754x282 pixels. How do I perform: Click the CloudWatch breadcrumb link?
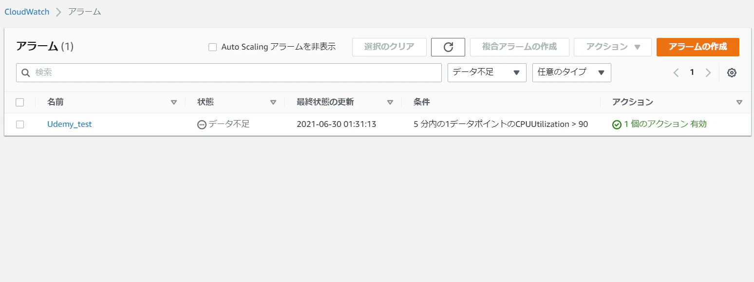[27, 12]
